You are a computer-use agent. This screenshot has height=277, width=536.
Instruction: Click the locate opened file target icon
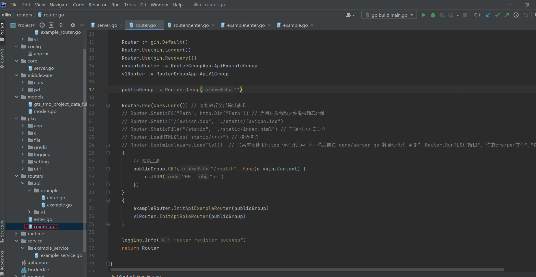[42, 25]
